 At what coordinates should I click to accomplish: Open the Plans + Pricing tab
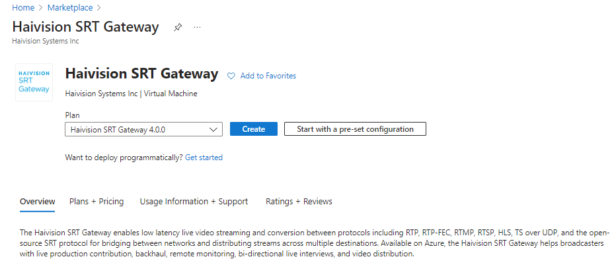pyautogui.click(x=96, y=202)
